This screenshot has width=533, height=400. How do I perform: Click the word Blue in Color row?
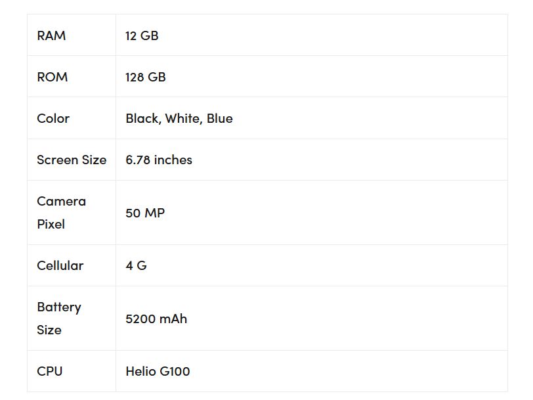pos(220,118)
